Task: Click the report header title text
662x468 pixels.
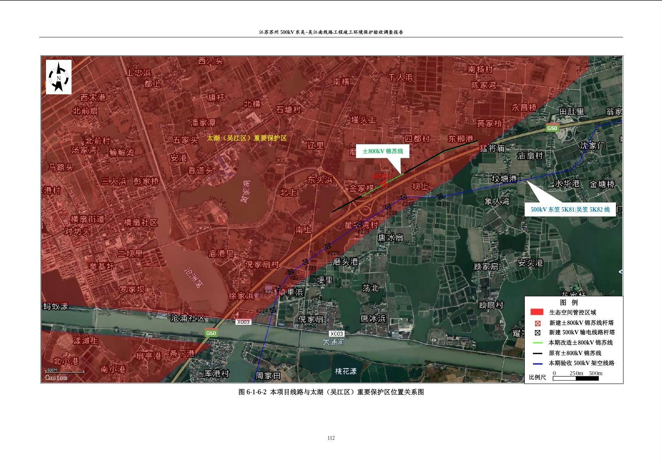Action: click(331, 32)
